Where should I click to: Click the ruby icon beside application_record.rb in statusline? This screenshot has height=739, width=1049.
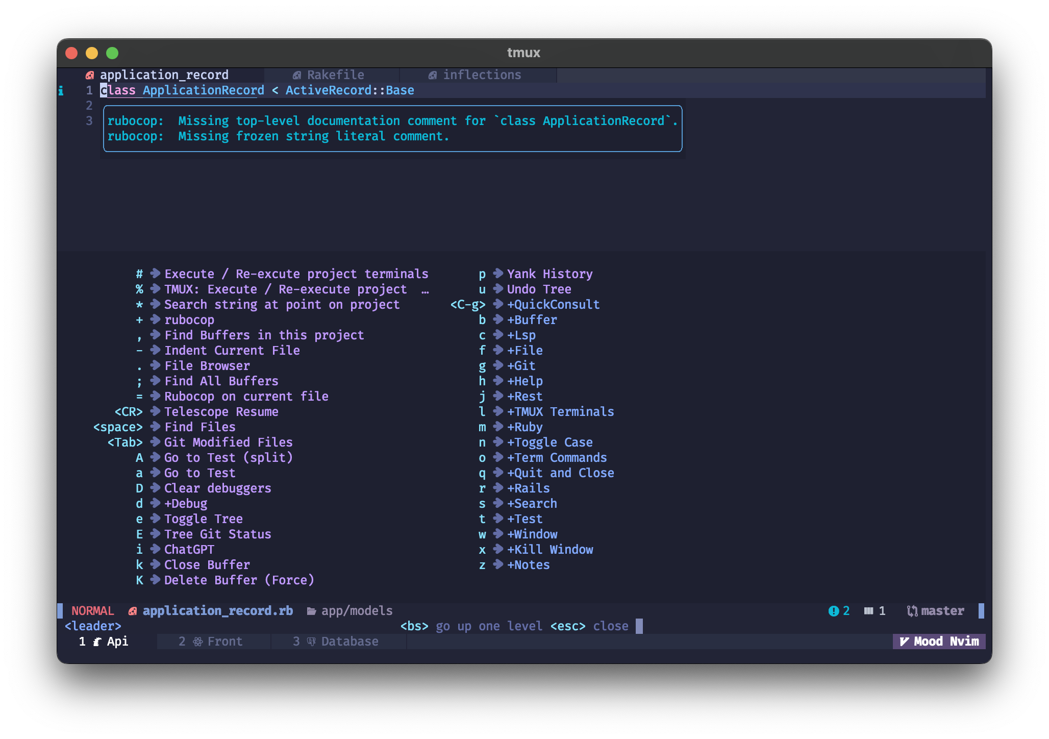pos(133,611)
